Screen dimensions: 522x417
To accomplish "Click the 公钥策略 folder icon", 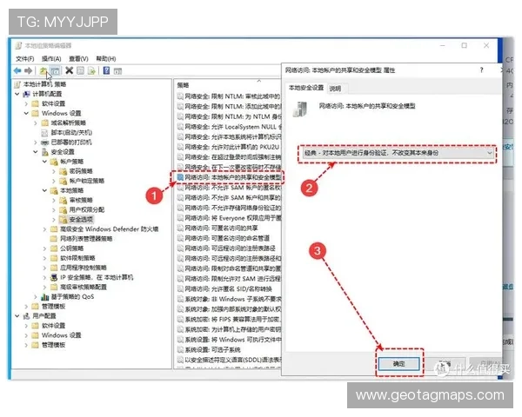I will 54,248.
